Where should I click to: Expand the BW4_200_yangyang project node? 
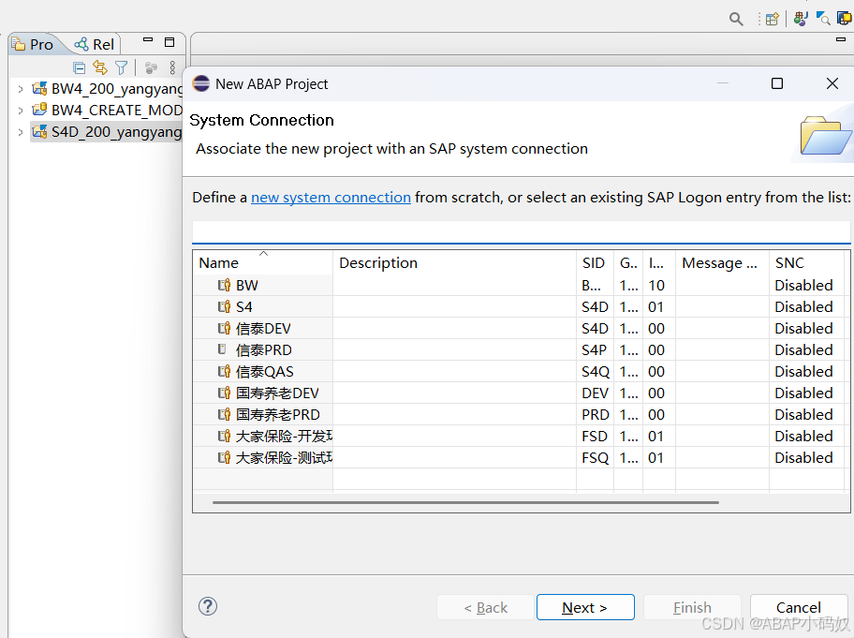click(x=21, y=89)
